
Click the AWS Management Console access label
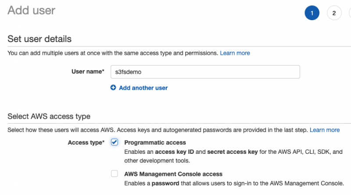(x=173, y=174)
